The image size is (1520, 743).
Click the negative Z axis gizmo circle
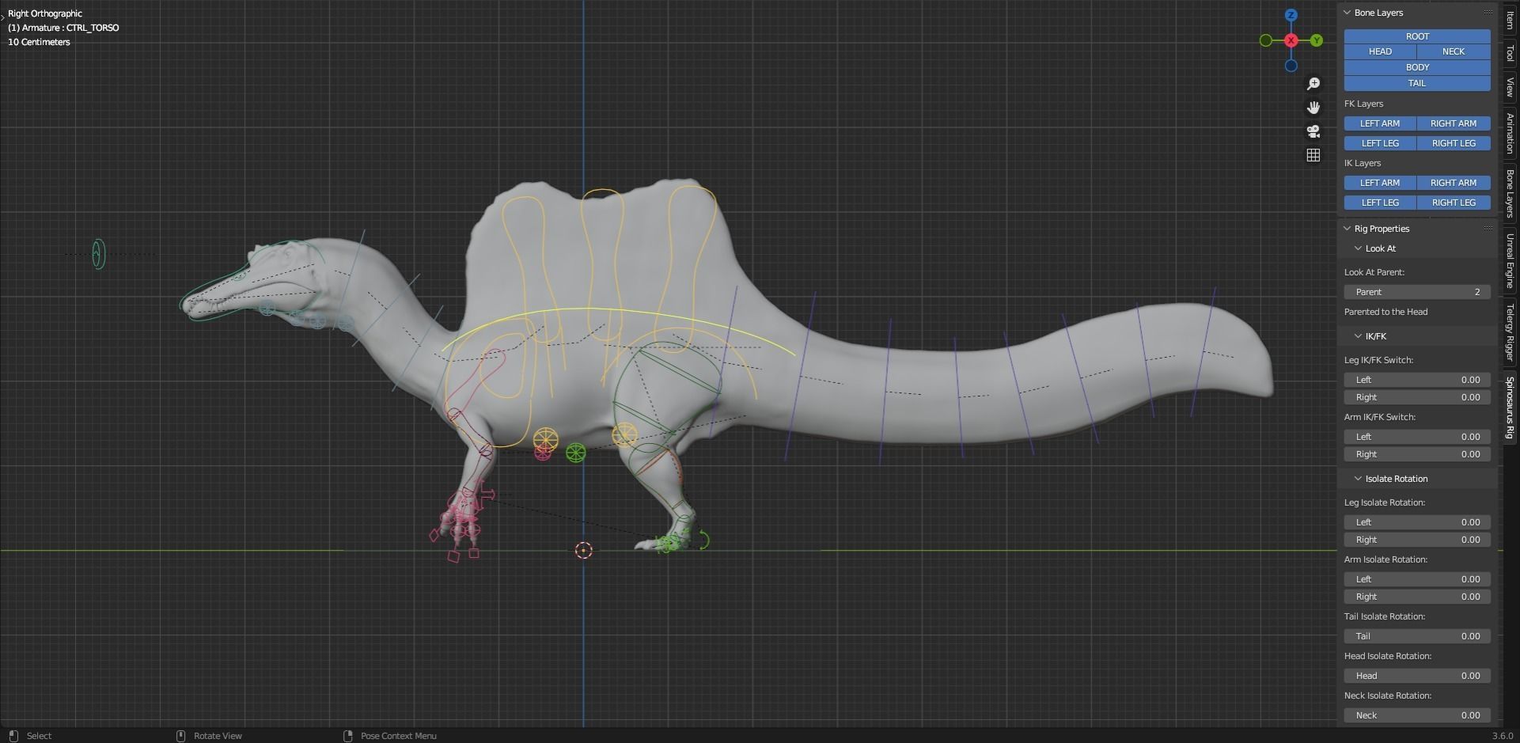point(1291,66)
